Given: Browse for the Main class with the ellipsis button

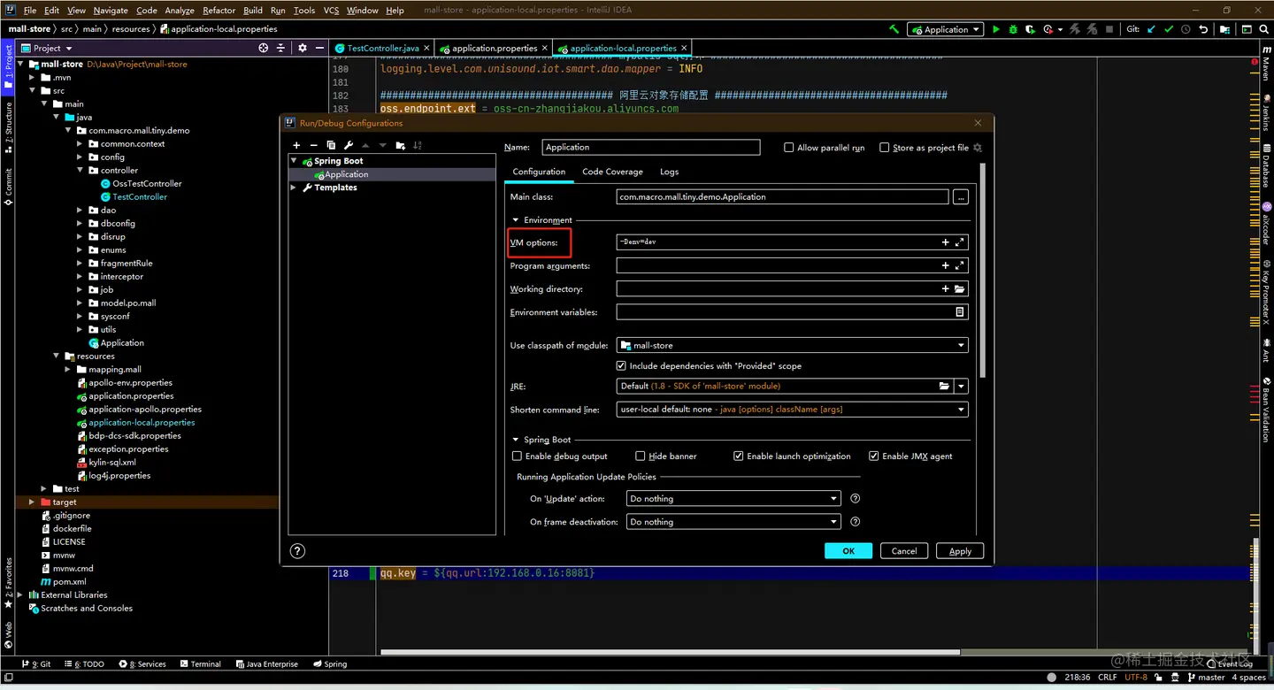Looking at the screenshot, I should pyautogui.click(x=960, y=197).
